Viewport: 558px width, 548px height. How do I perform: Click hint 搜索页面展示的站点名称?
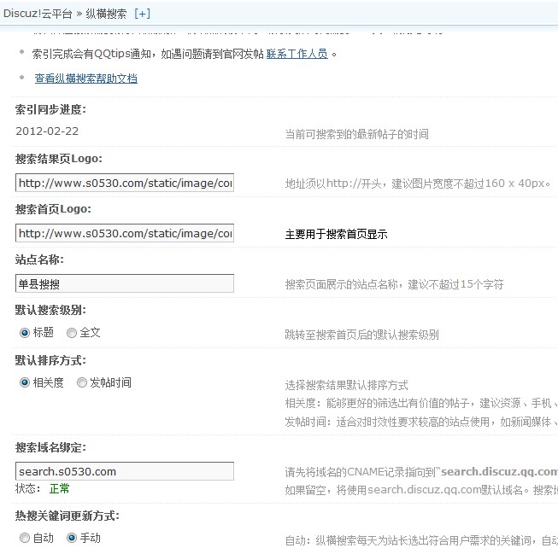[x=394, y=284]
